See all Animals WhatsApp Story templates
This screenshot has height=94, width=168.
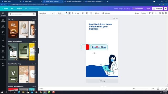(34, 86)
